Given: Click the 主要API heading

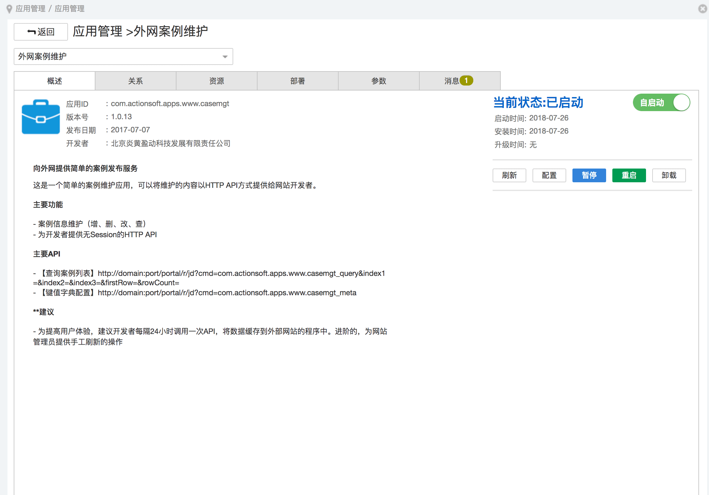Looking at the screenshot, I should point(47,254).
